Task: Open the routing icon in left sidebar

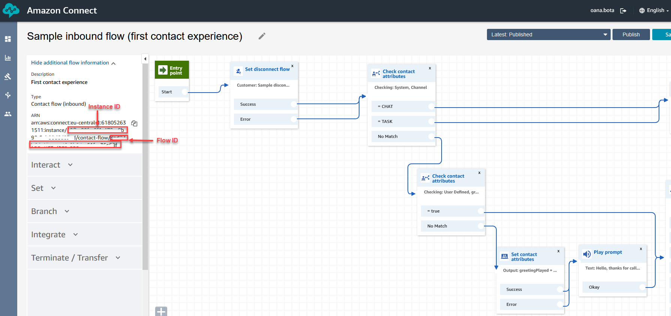Action: point(8,95)
